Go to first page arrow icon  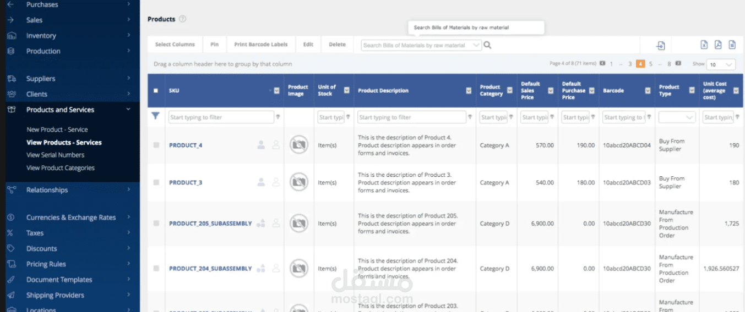point(602,64)
